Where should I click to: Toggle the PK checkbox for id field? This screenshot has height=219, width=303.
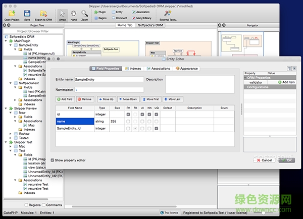(x=128, y=115)
